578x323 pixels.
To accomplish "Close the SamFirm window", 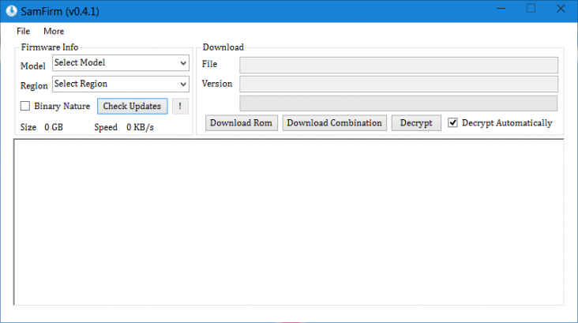I will point(561,9).
